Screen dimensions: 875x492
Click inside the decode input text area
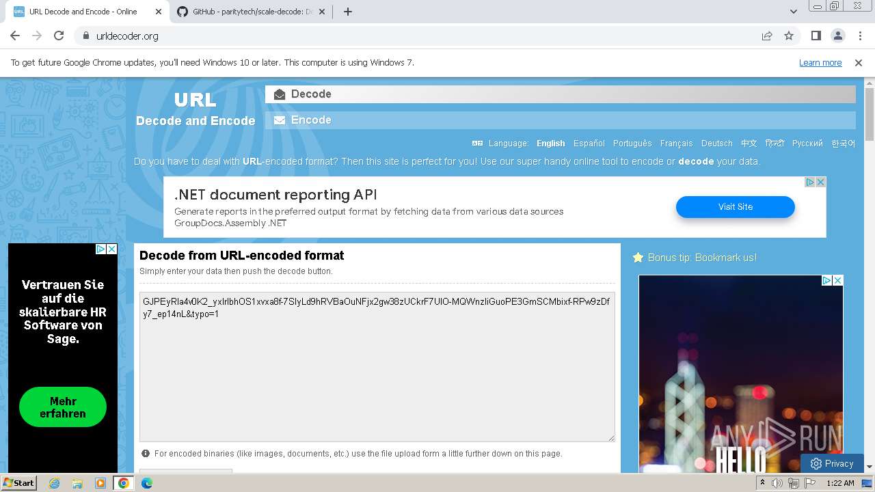[x=377, y=367]
